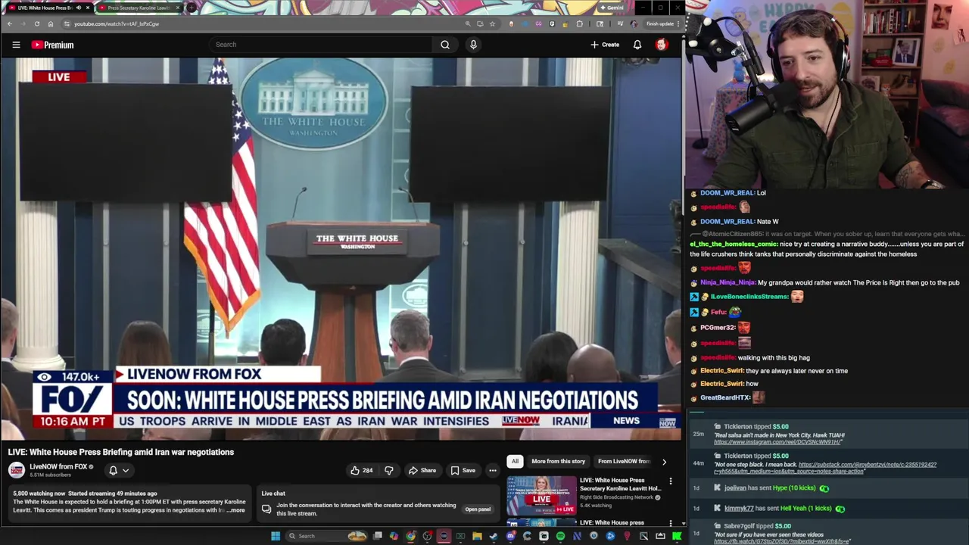
Task: Close the LIVE: White House Press tab
Action: [88, 8]
